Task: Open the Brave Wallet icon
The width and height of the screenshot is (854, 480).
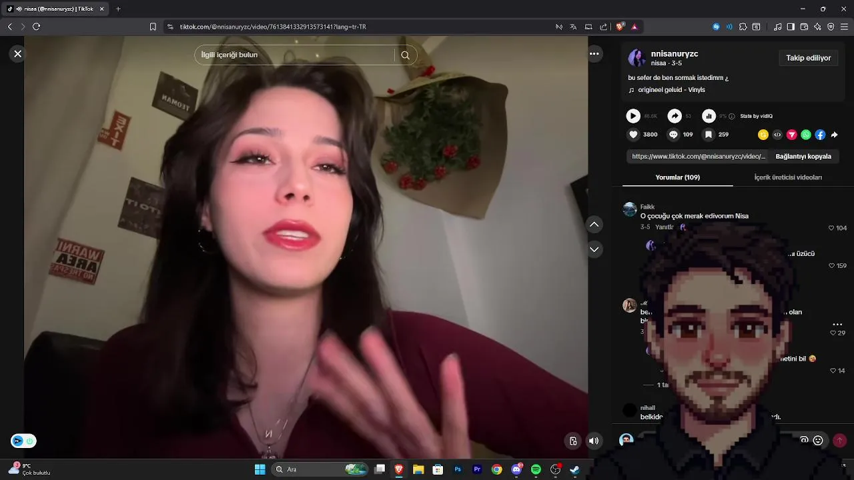Action: pos(804,27)
